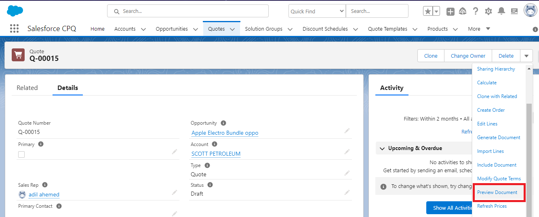Open the Favorites star icon

(x=428, y=11)
